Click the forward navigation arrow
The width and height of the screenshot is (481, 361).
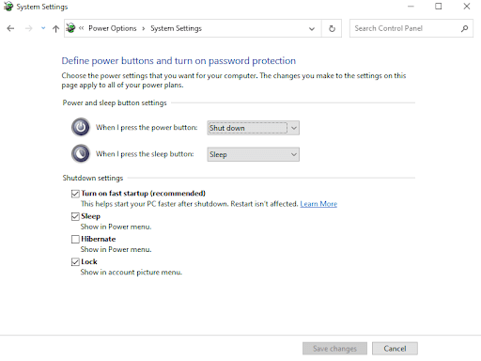point(28,28)
